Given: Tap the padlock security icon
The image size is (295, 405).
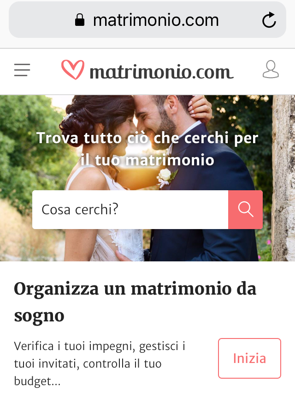Looking at the screenshot, I should pos(80,20).
